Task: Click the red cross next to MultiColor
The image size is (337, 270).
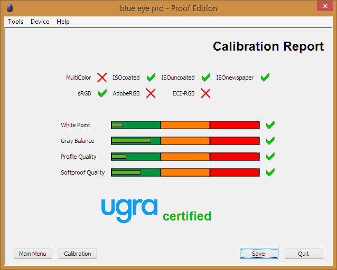Action: coord(102,78)
